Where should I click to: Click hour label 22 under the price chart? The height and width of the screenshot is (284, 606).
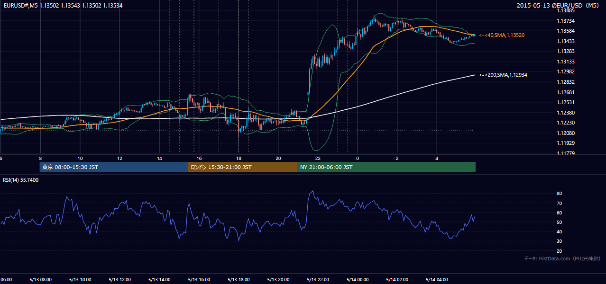[318, 158]
